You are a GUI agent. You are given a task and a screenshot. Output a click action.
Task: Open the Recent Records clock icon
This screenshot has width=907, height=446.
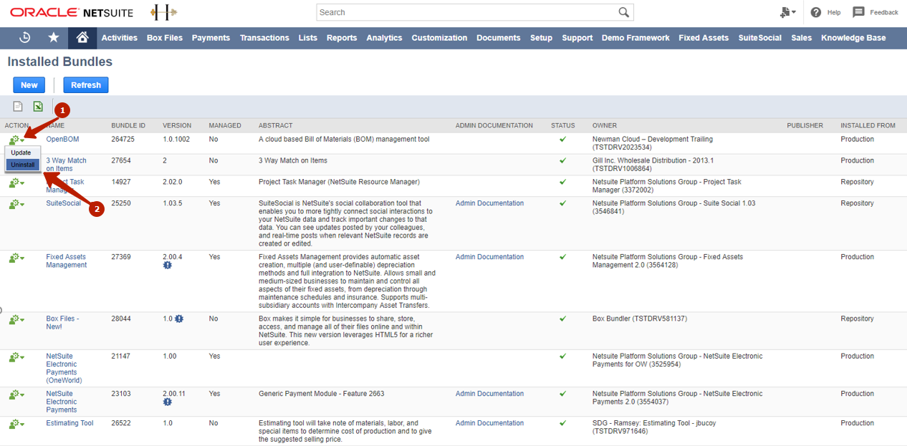coord(25,38)
